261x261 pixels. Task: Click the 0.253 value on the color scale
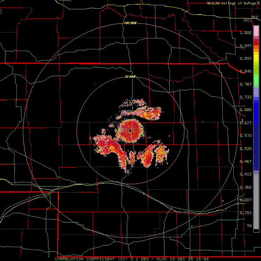tap(246, 213)
